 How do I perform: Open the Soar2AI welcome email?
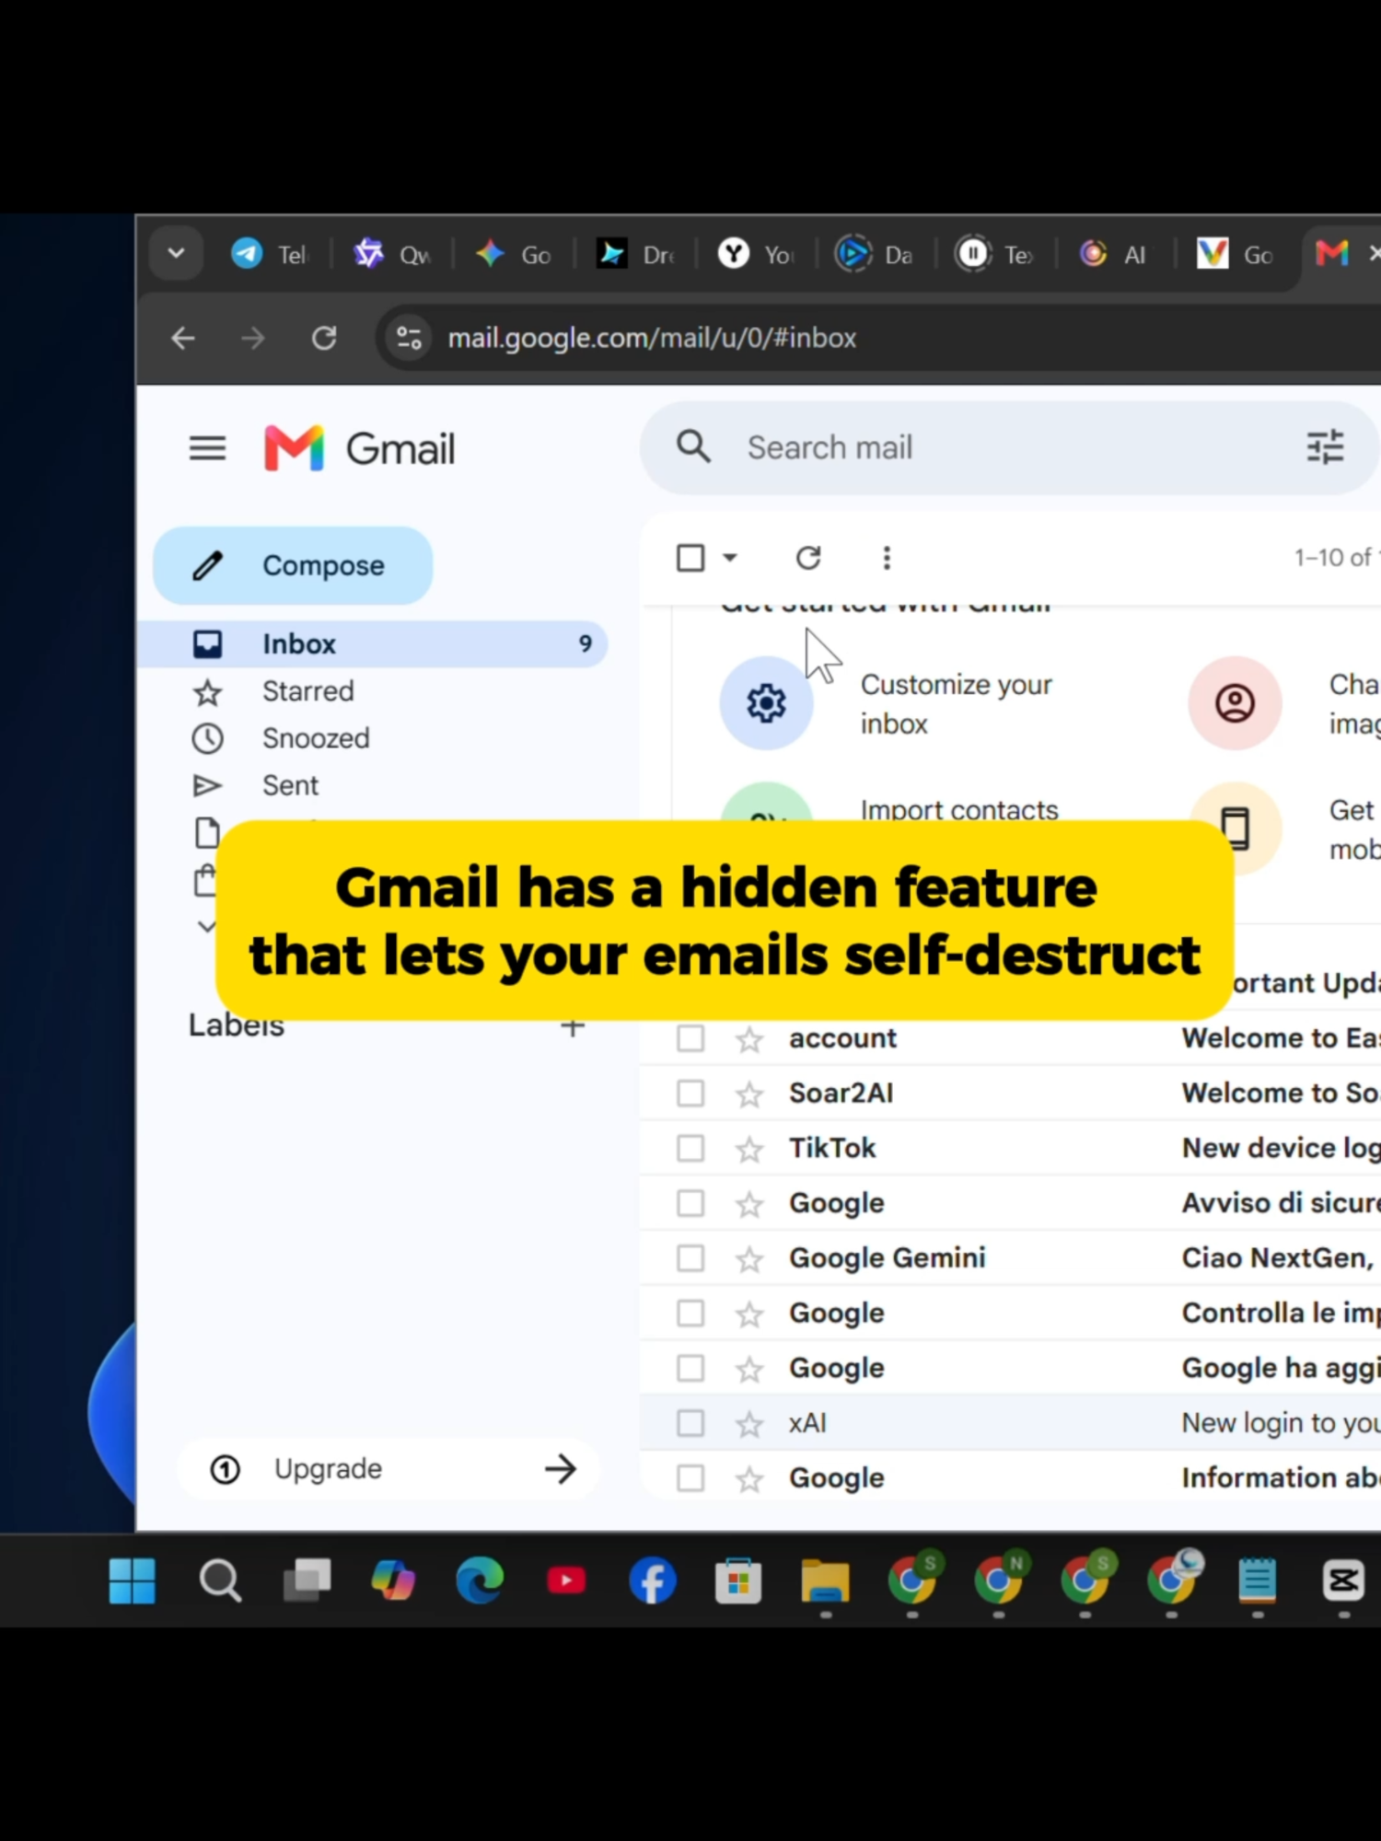coord(1011,1094)
